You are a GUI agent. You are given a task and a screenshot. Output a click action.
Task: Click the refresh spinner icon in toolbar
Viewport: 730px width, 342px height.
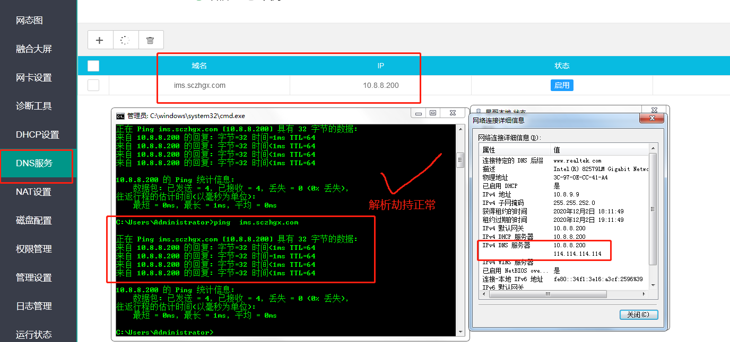pos(125,40)
